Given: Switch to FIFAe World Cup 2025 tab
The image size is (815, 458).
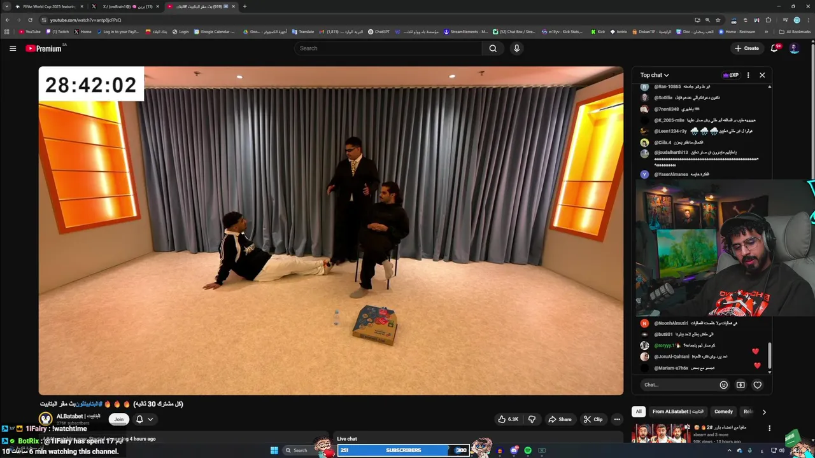Looking at the screenshot, I should click(49, 6).
